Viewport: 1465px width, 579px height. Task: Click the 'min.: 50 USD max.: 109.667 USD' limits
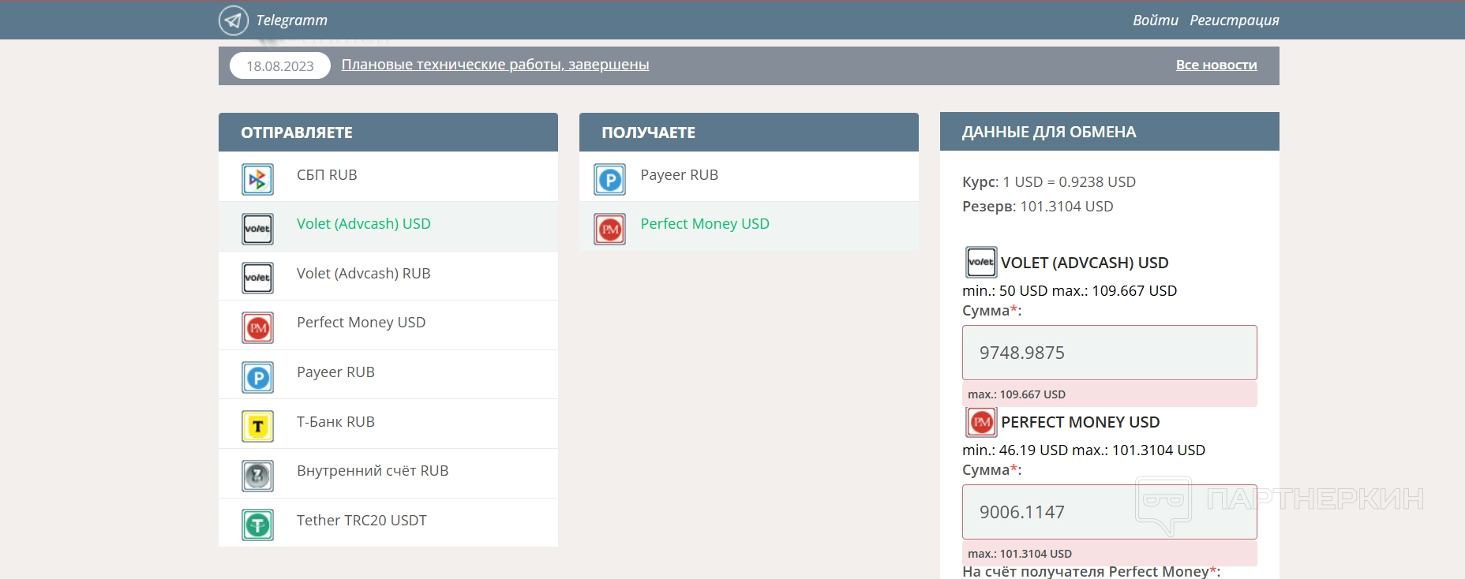tap(1070, 291)
